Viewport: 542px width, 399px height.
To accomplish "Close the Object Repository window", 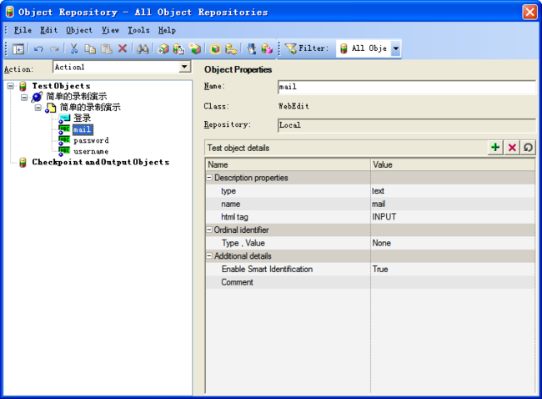I will coord(529,13).
